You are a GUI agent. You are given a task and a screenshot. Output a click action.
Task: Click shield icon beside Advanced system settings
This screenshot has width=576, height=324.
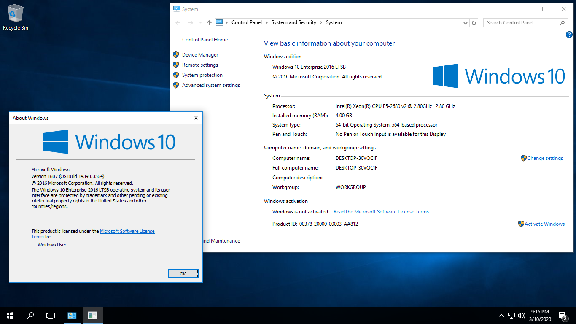tap(176, 85)
